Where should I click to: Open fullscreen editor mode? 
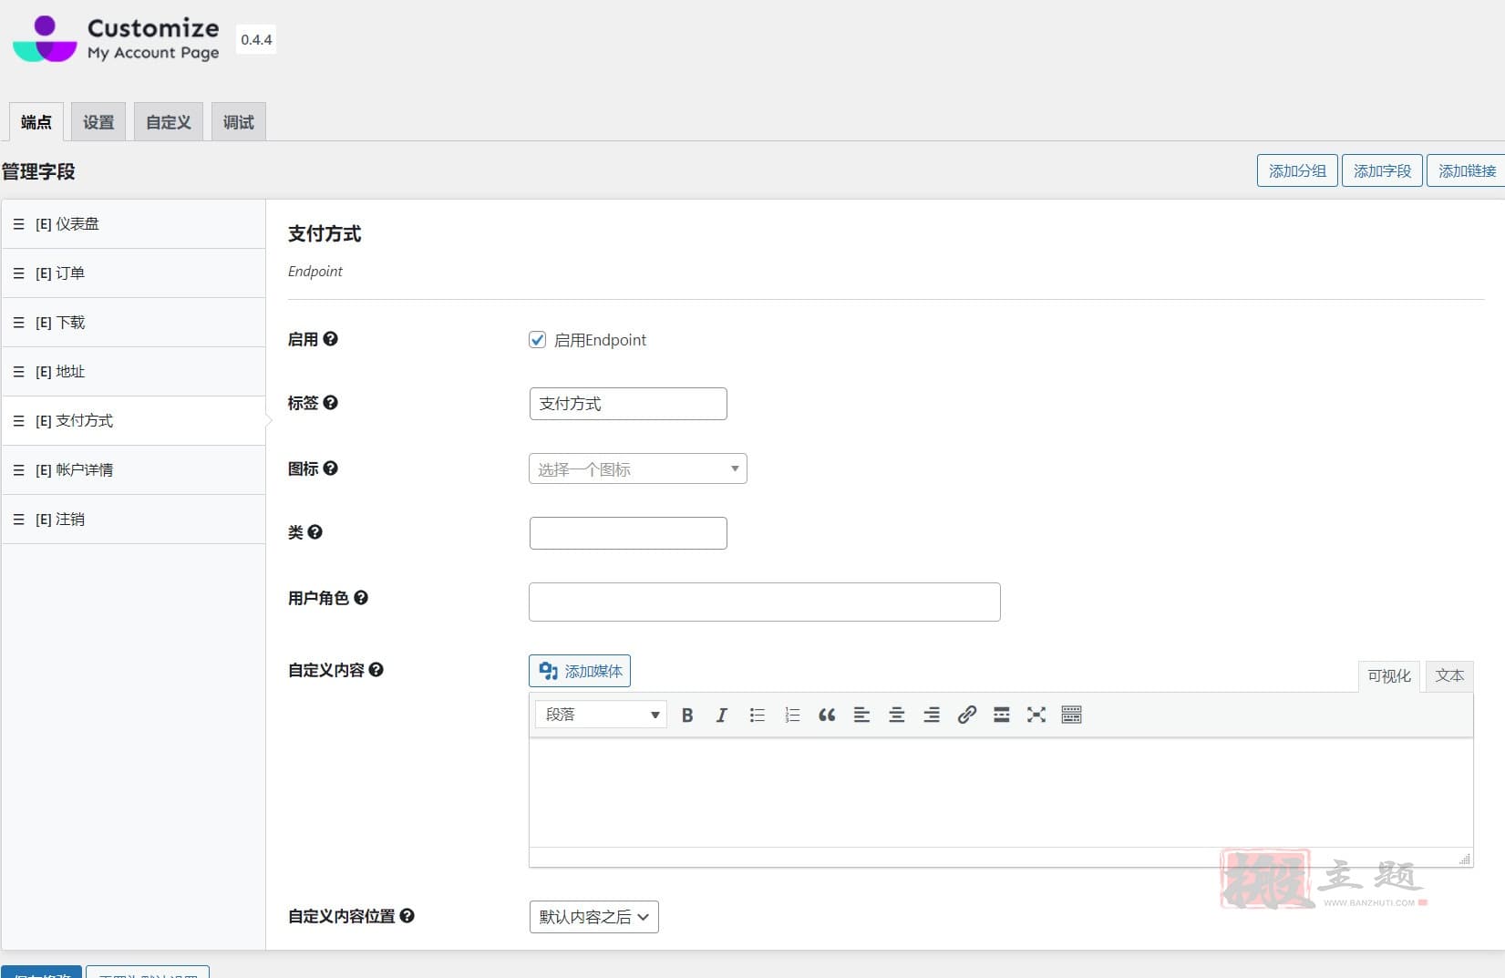[x=1036, y=715]
